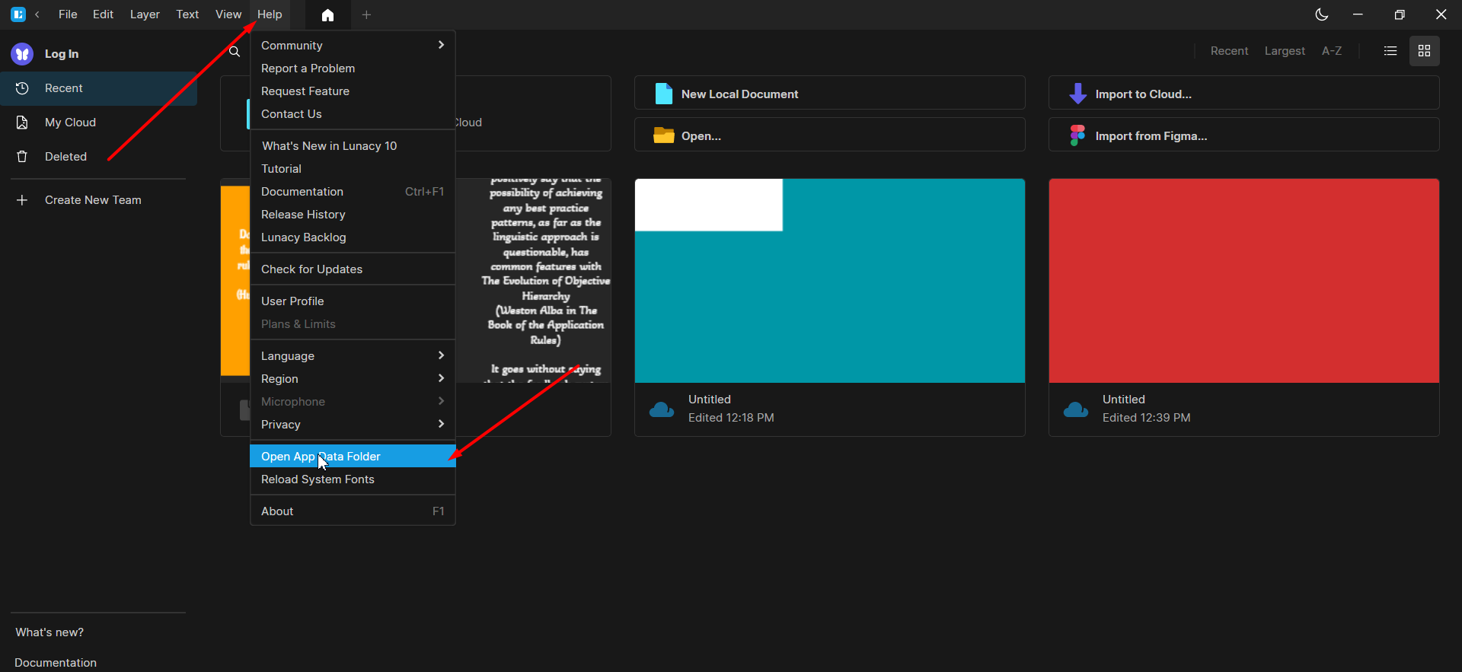Select Lunacy Backlog

[x=353, y=237]
